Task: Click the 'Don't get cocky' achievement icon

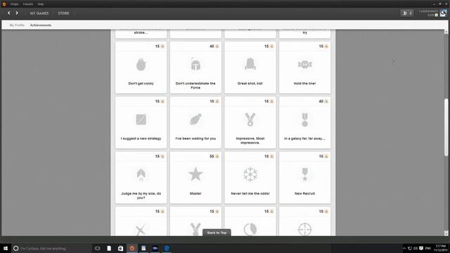Action: point(141,65)
